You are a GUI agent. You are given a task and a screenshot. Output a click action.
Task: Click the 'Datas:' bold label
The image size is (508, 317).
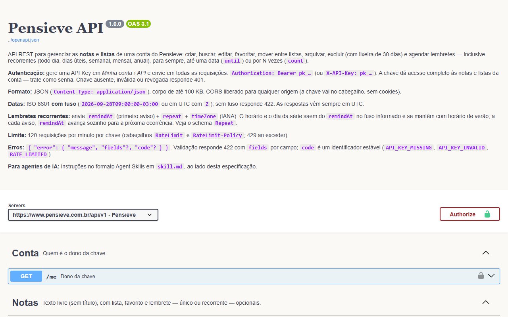[x=17, y=104]
